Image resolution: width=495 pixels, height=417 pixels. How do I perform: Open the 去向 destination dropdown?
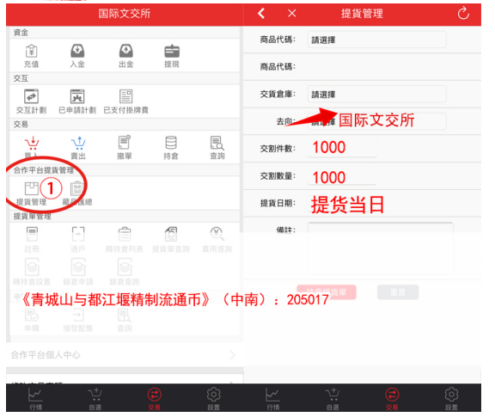click(377, 121)
